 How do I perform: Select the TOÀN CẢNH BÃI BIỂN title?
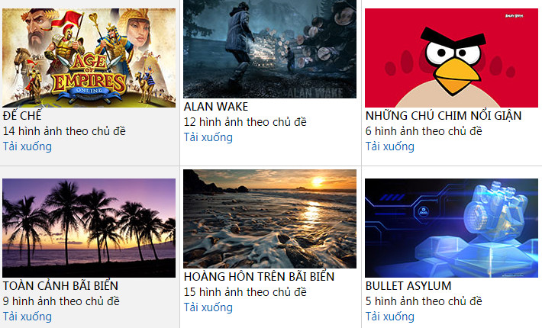[x=60, y=285]
